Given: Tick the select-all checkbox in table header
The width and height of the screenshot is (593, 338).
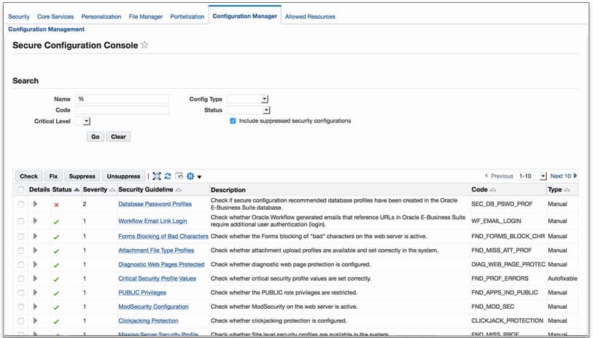Looking at the screenshot, I should (21, 189).
